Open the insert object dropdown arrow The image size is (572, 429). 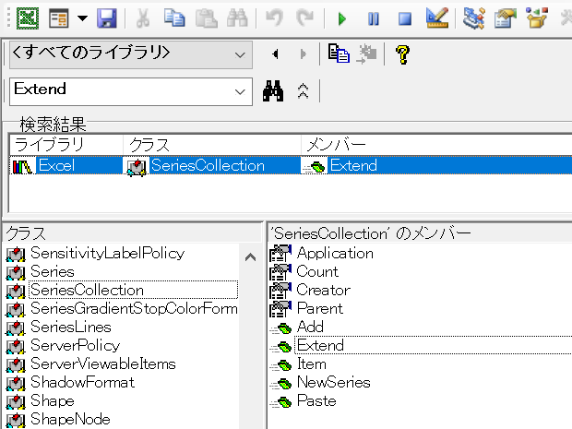(x=83, y=18)
